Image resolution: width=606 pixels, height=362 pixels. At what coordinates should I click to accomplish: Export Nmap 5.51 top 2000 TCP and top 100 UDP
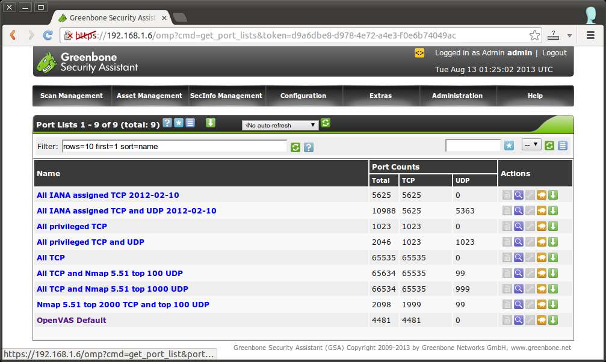tap(553, 304)
